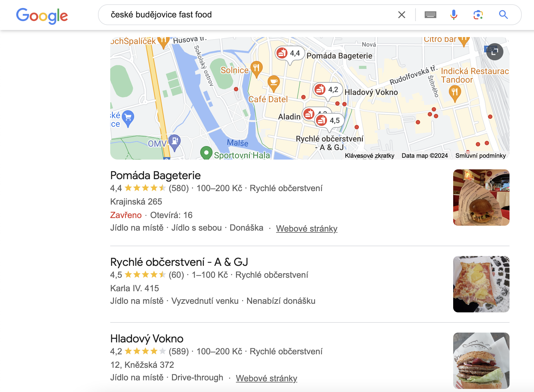This screenshot has width=534, height=392.
Task: Open Google Lens image search
Action: click(478, 15)
